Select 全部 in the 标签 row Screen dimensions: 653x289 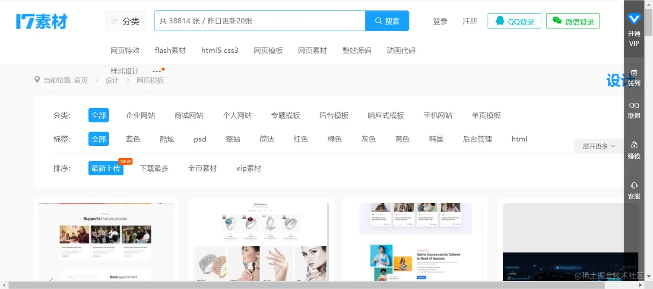click(98, 139)
